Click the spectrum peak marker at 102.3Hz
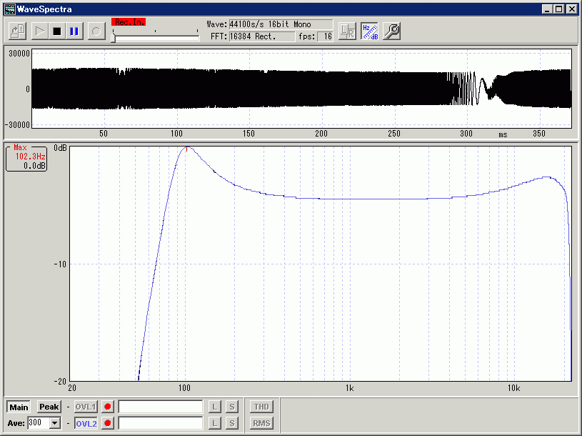The image size is (582, 436). point(186,149)
